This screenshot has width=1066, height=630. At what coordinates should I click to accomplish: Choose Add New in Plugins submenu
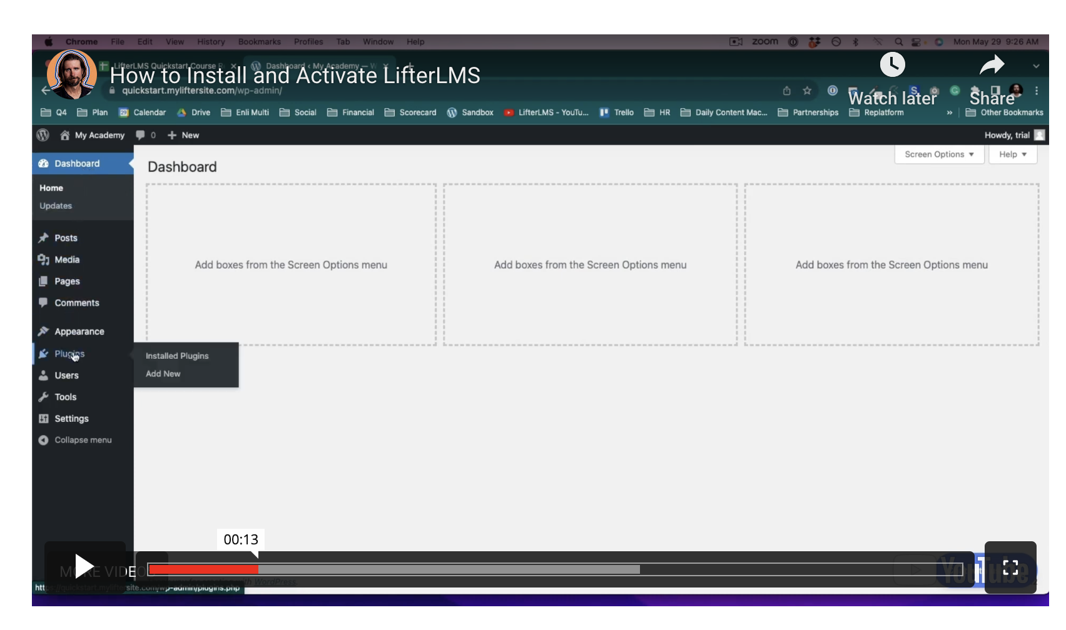click(x=163, y=374)
